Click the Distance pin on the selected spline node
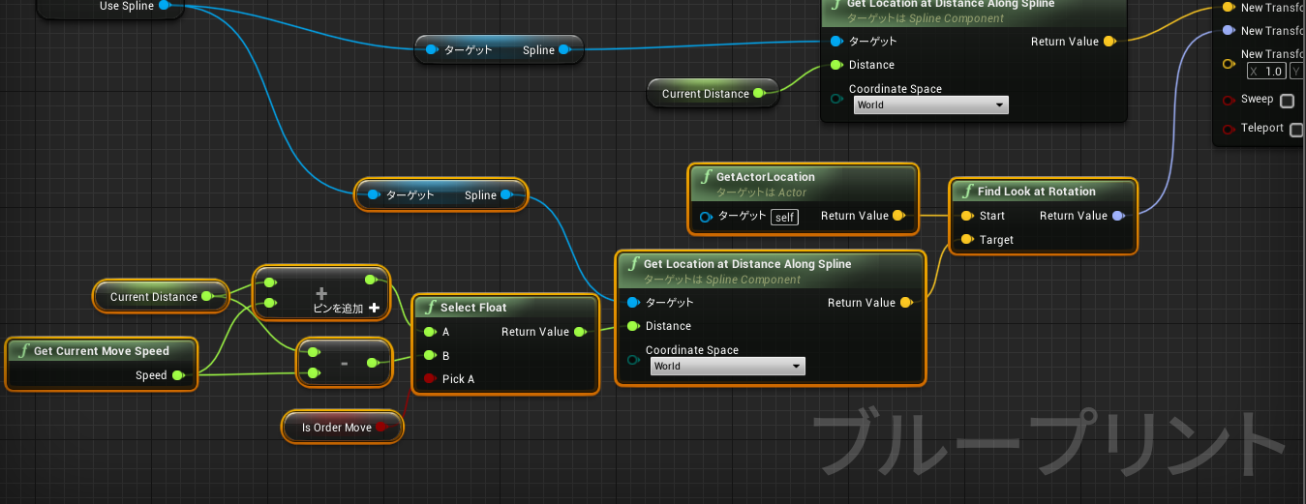Viewport: 1306px width, 504px height. coord(634,326)
